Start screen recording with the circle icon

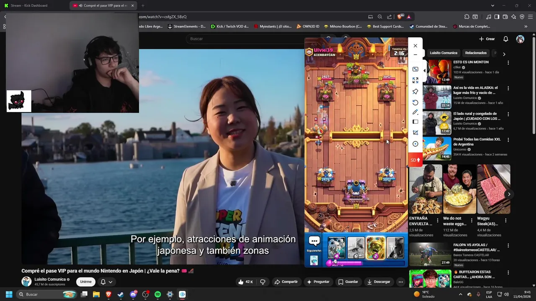[x=415, y=144]
